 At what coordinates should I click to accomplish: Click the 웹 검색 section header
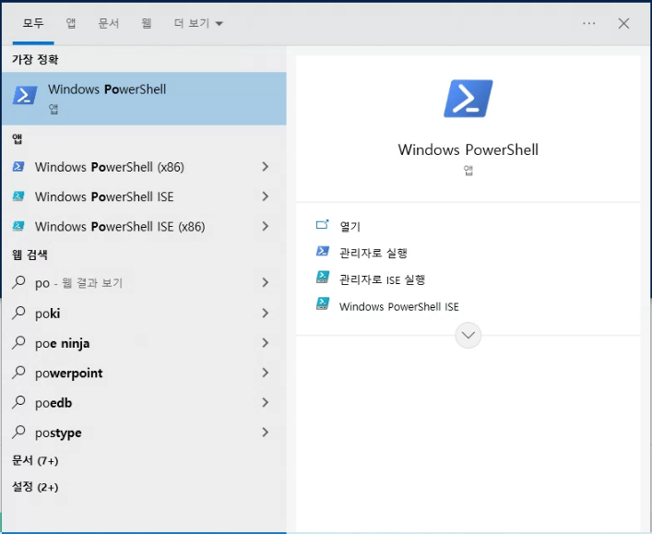(x=30, y=255)
